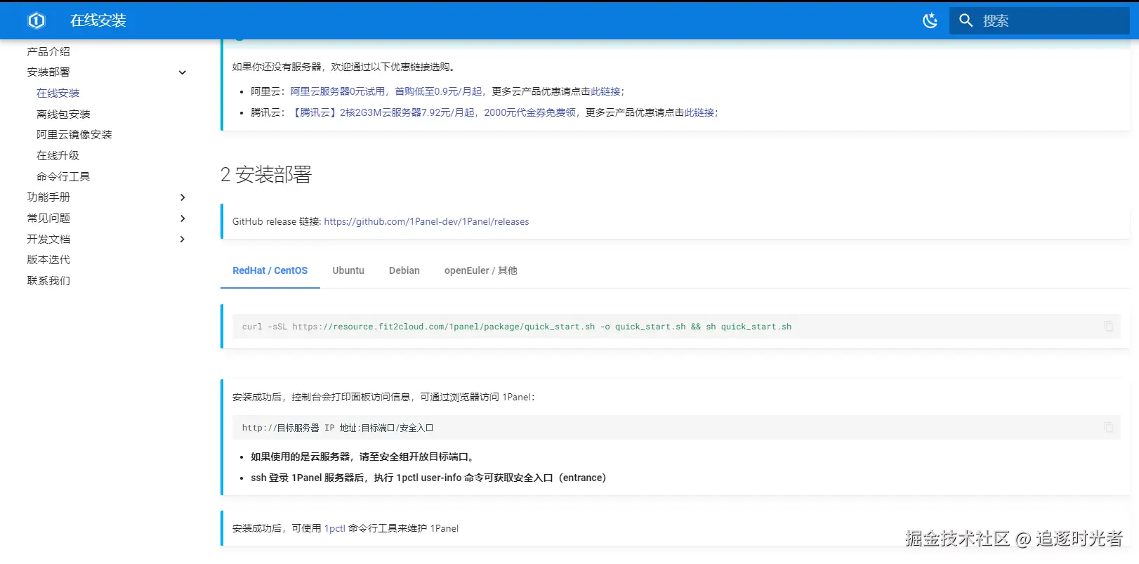Open the 2000元代金券免费领 link
1139x564 pixels.
click(530, 112)
